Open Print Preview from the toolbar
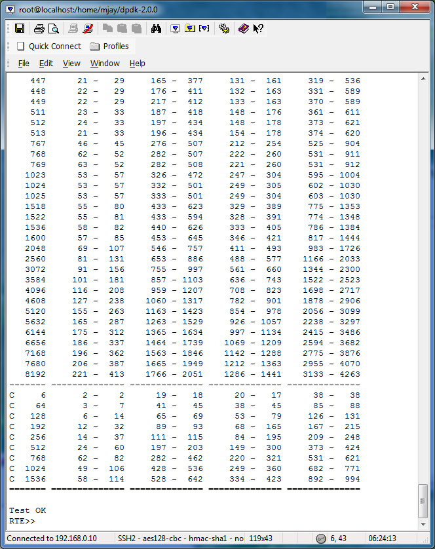The image size is (435, 549). [x=54, y=28]
